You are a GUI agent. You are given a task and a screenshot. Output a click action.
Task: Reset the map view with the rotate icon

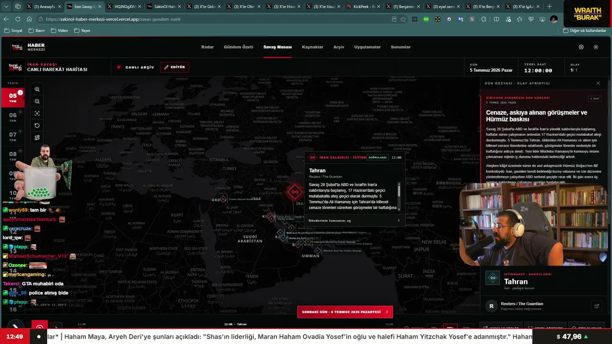click(x=37, y=126)
